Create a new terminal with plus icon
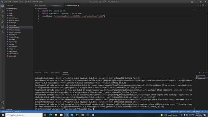Viewport: 208px width, 117px height. point(199,73)
